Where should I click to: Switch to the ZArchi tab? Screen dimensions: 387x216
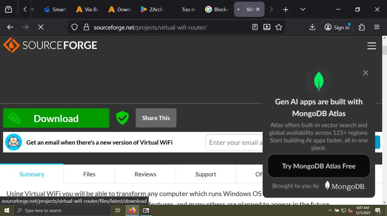[x=152, y=10]
